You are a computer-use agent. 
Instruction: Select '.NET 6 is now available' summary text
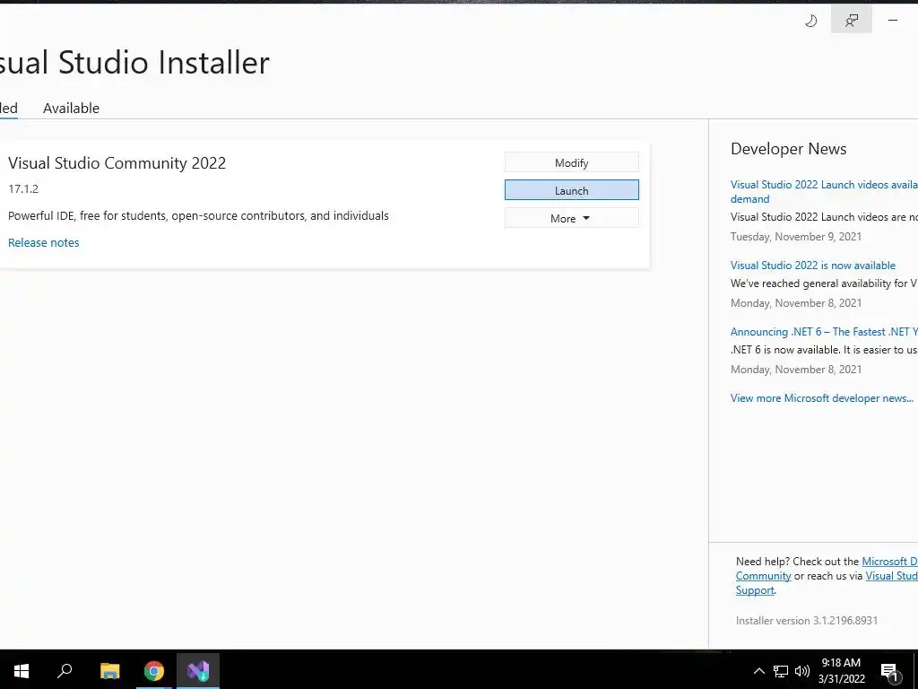click(x=824, y=350)
